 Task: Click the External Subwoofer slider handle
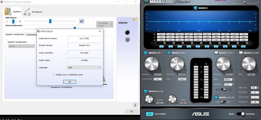click(75, 28)
